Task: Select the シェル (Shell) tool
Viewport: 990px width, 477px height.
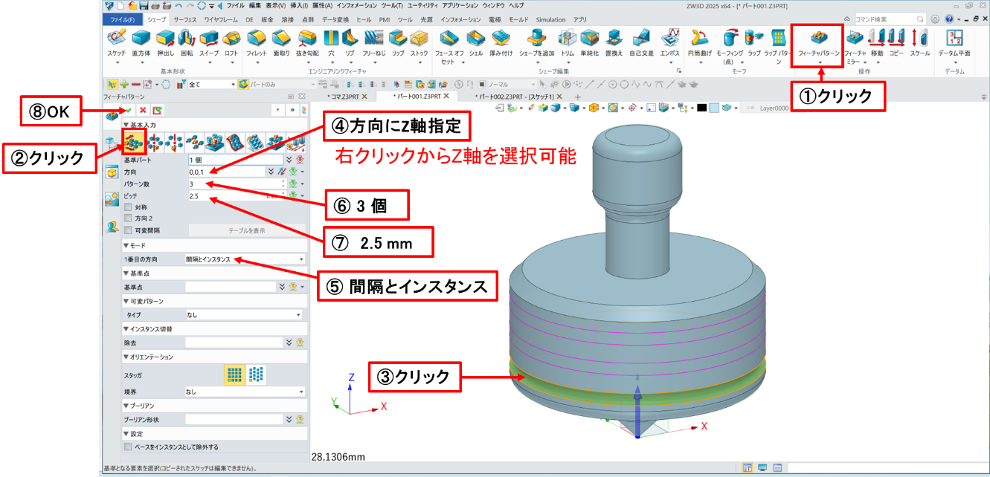Action: (475, 37)
